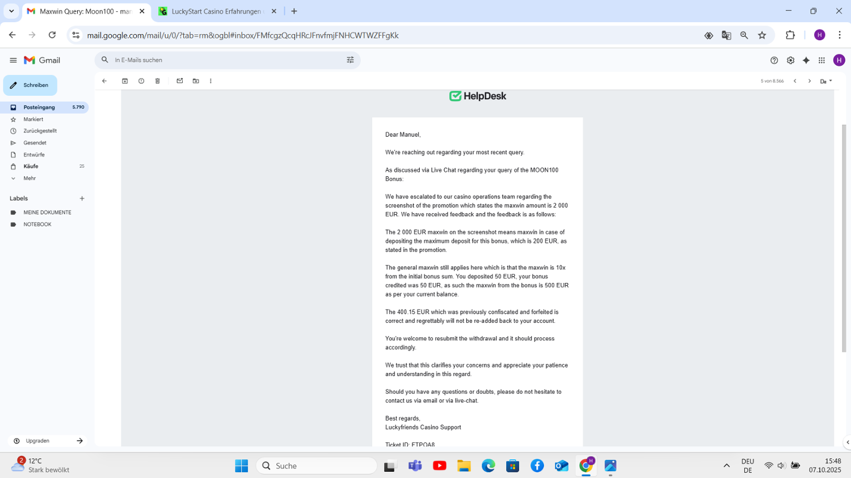Mark the email as unread

coord(180,81)
